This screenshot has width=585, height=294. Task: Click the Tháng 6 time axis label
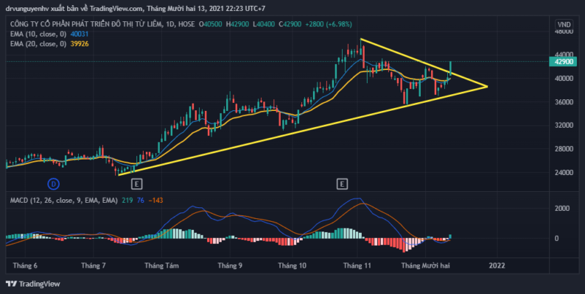point(25,266)
